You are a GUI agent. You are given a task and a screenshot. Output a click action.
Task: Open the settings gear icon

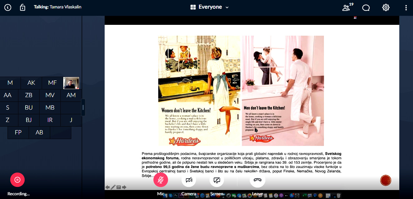coord(386,7)
